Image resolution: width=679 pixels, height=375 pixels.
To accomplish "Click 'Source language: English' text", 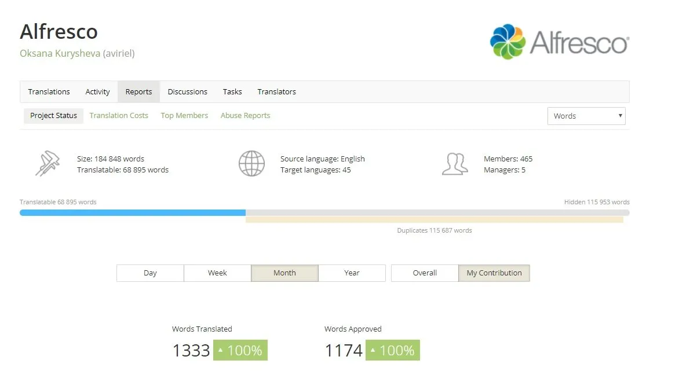I will click(323, 159).
